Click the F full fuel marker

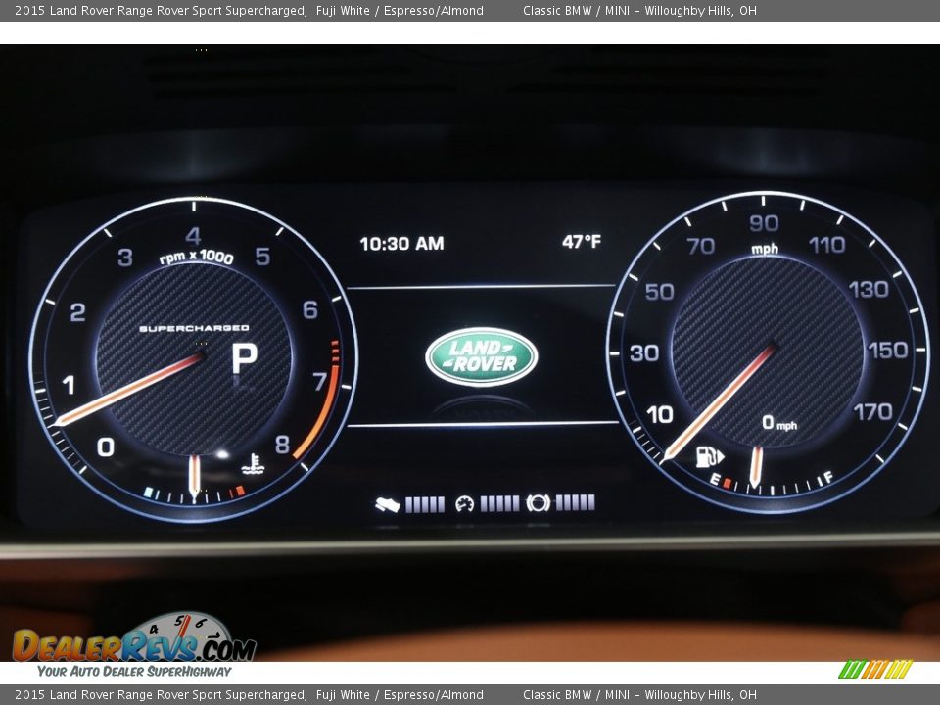click(x=828, y=477)
